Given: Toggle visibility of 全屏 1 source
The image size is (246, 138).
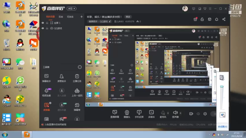Looking at the screenshot, I should [43, 23].
